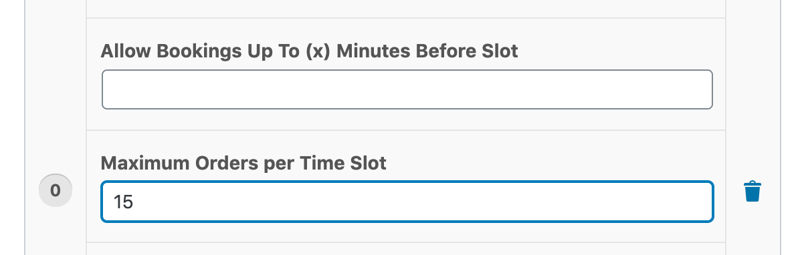Remove row 0 using the blue bin icon

click(x=753, y=192)
